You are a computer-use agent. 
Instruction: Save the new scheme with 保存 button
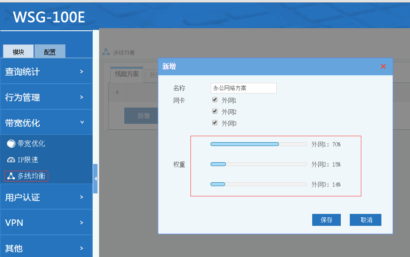click(326, 220)
